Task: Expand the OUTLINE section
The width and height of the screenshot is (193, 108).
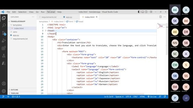Action: coord(14,90)
